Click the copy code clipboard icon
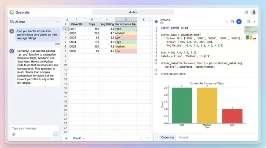266x148 pixels. pyautogui.click(x=232, y=22)
